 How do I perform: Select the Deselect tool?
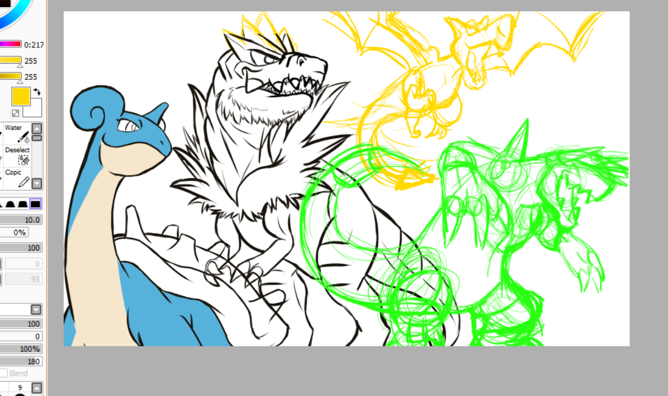[x=16, y=156]
